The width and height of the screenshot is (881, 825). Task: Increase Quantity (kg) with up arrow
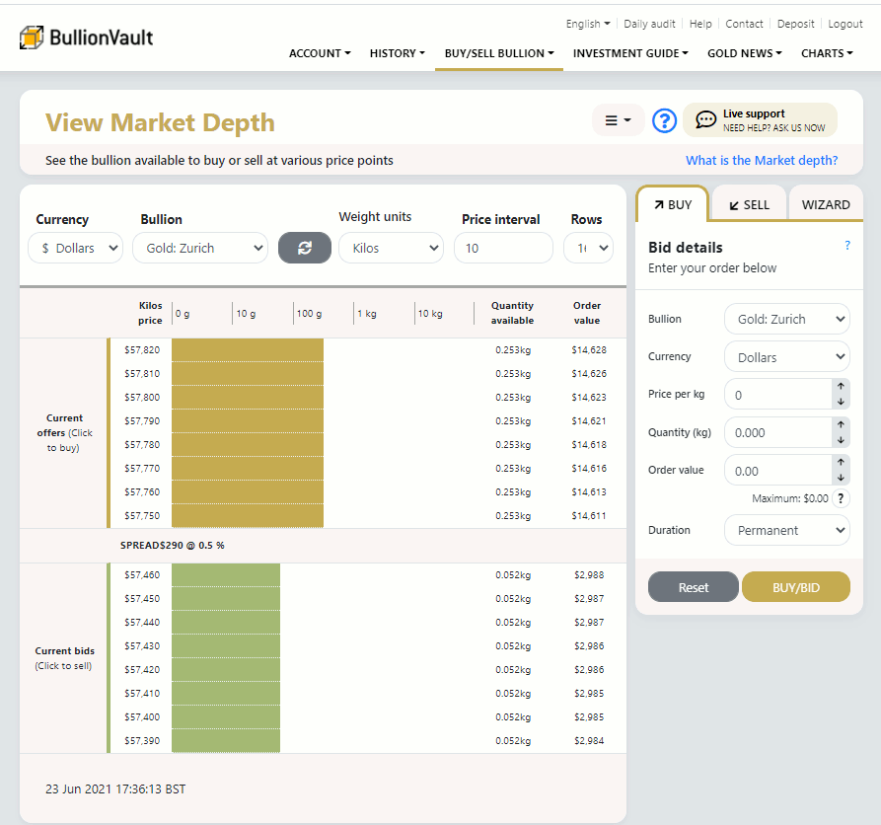click(x=841, y=424)
